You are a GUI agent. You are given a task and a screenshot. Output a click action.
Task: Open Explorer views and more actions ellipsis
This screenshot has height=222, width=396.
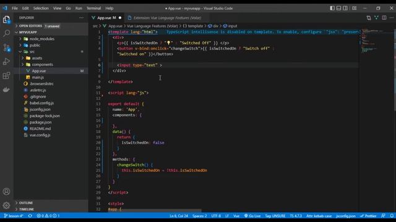tap(81, 18)
